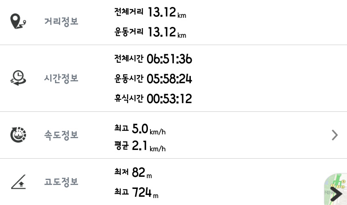Screen dimensions: 347x205
Task: Click exercise time 05:58:24
Action: (169, 79)
